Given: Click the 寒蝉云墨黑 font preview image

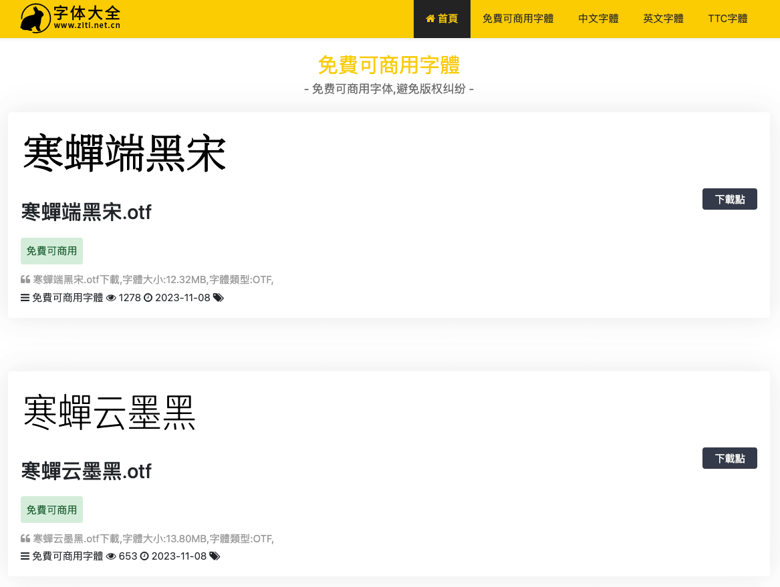Looking at the screenshot, I should tap(110, 413).
